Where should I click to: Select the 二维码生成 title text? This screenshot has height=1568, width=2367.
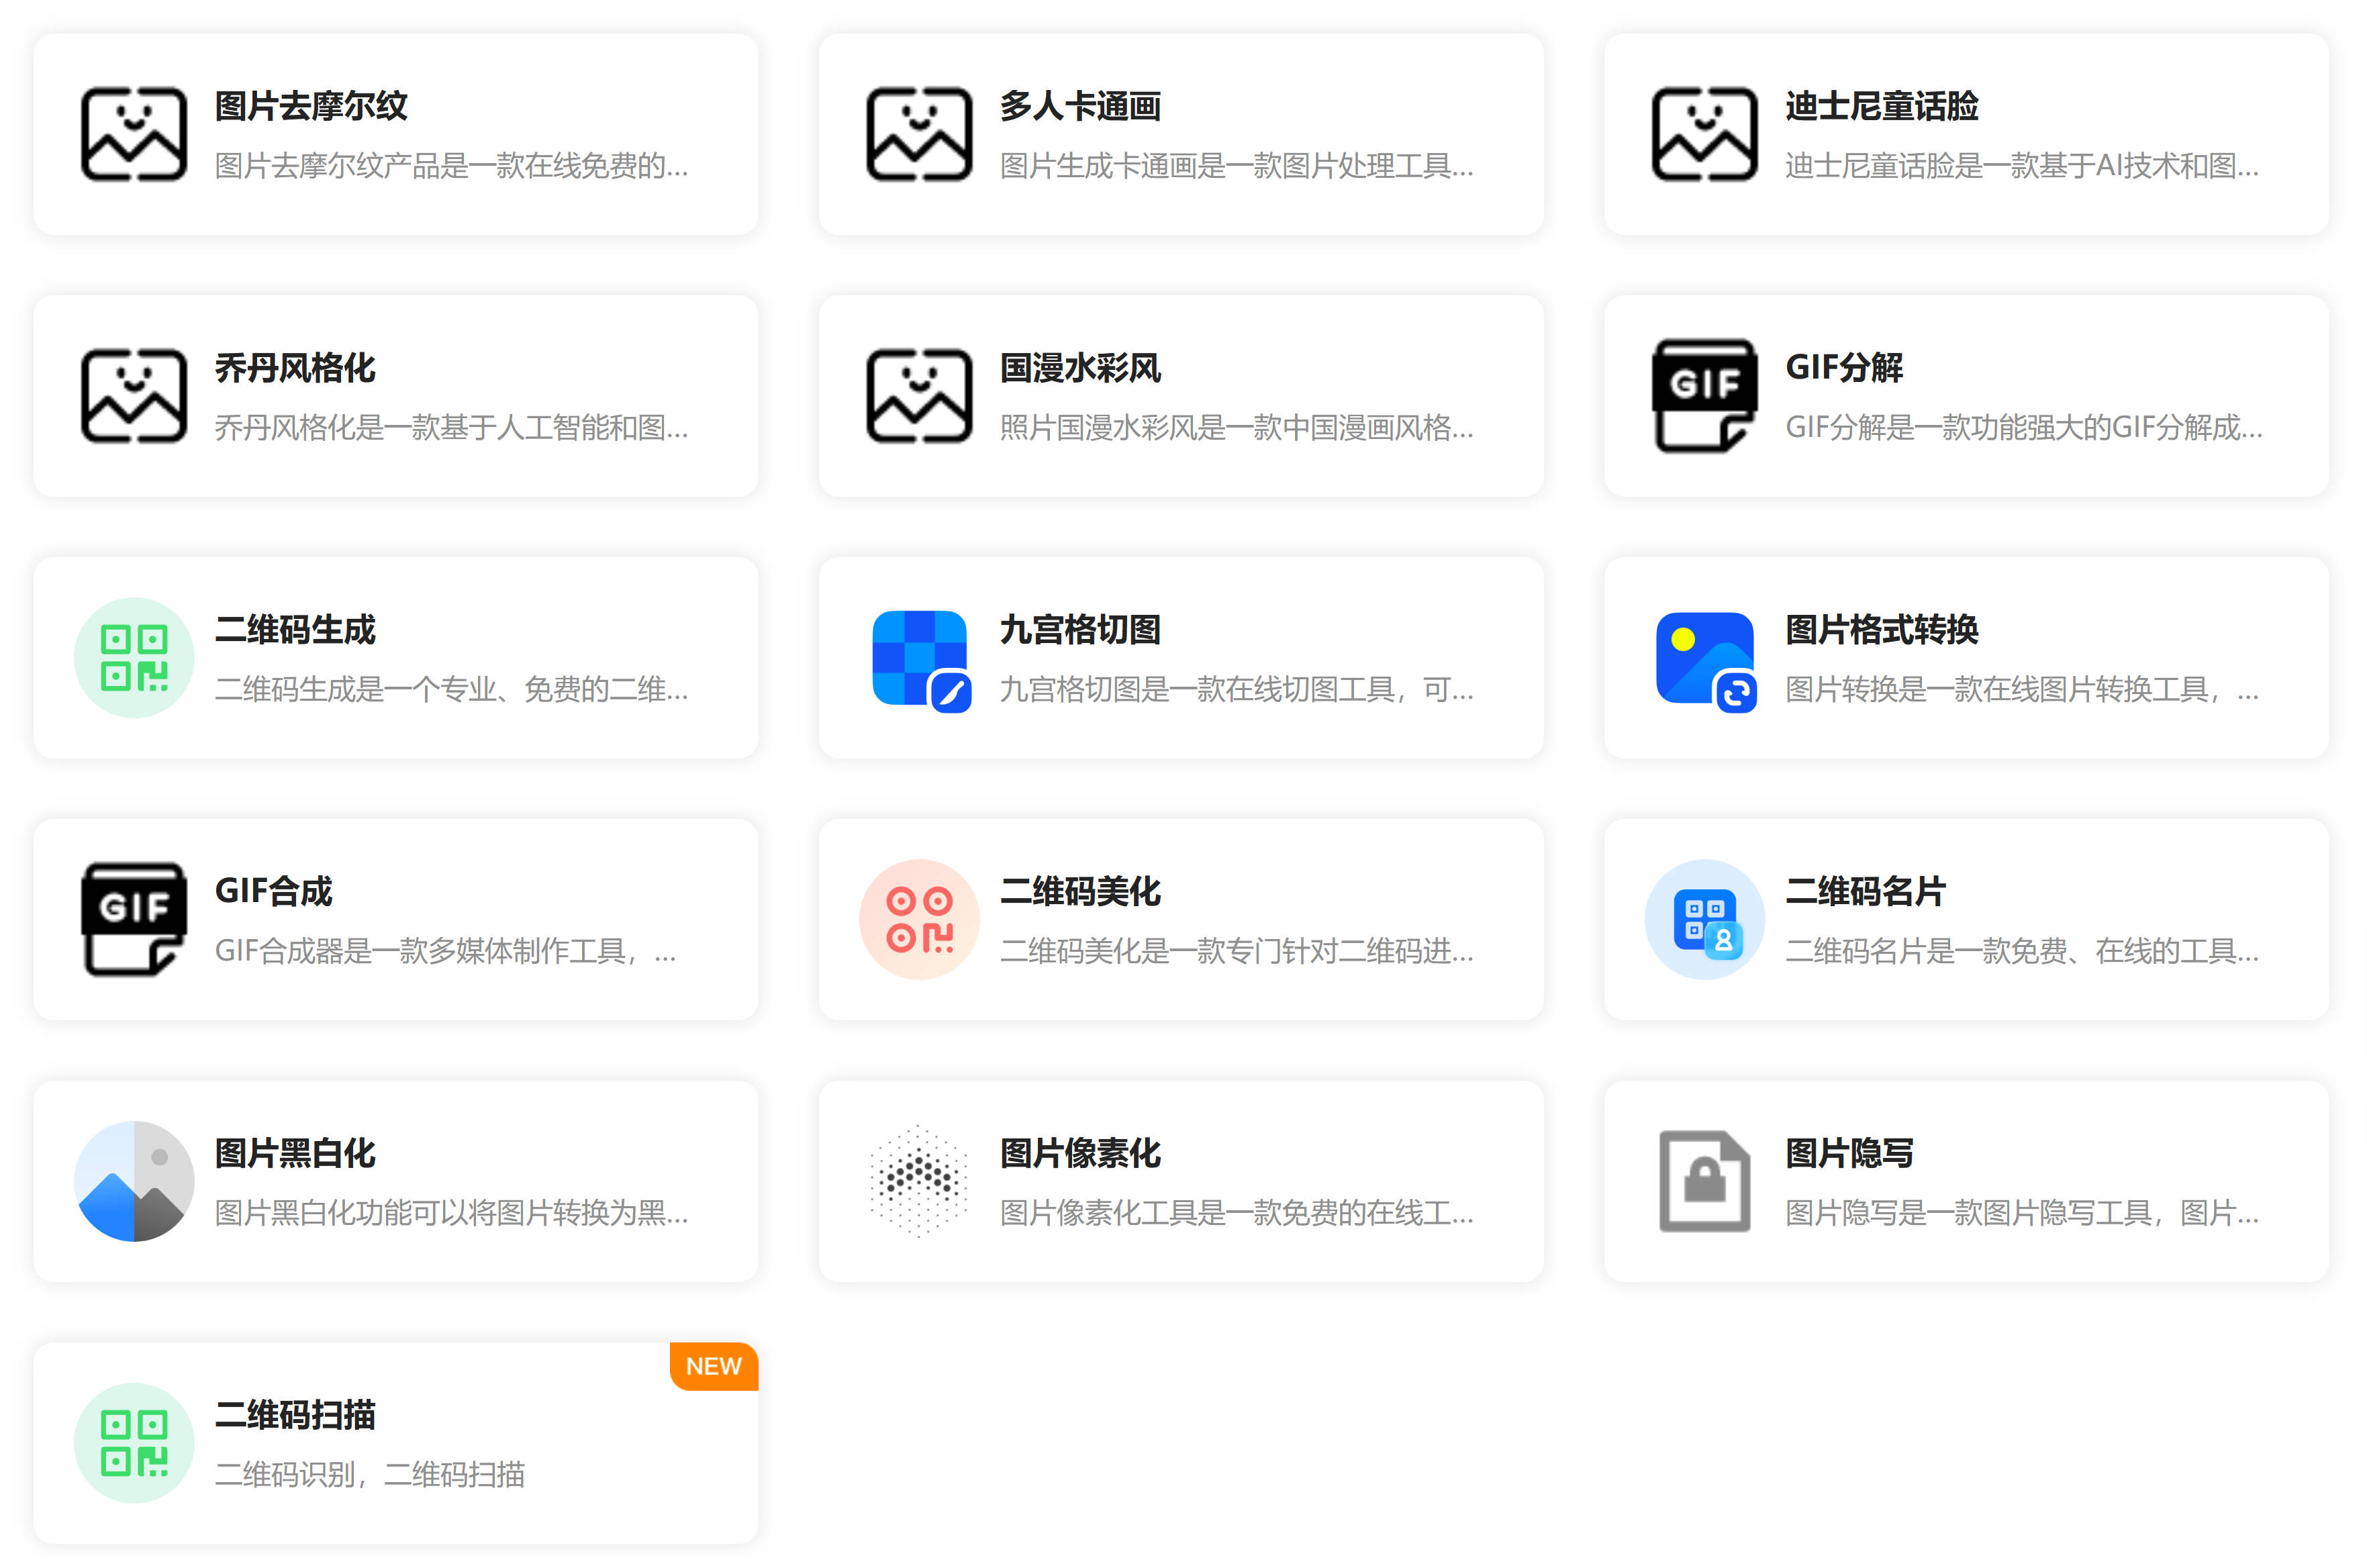(x=295, y=630)
